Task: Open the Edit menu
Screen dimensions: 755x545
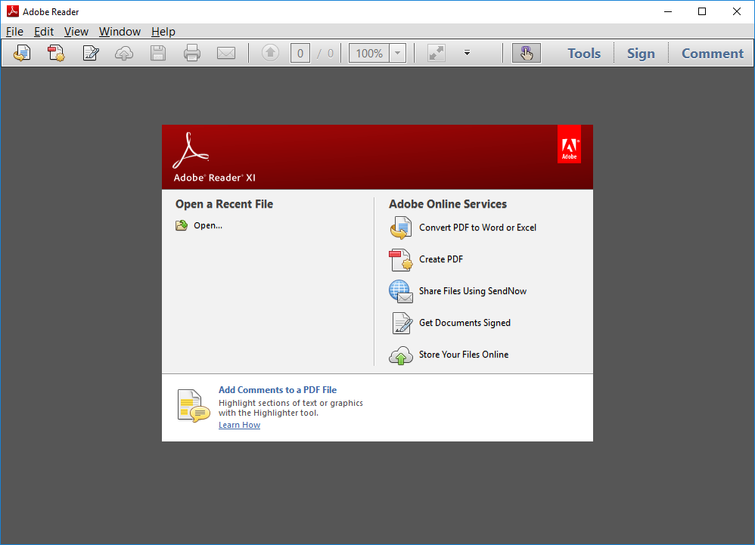Action: pyautogui.click(x=44, y=32)
